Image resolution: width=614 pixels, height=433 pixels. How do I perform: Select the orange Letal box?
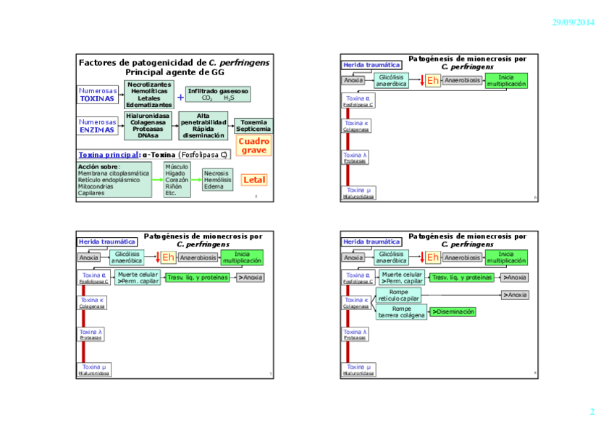click(x=254, y=180)
